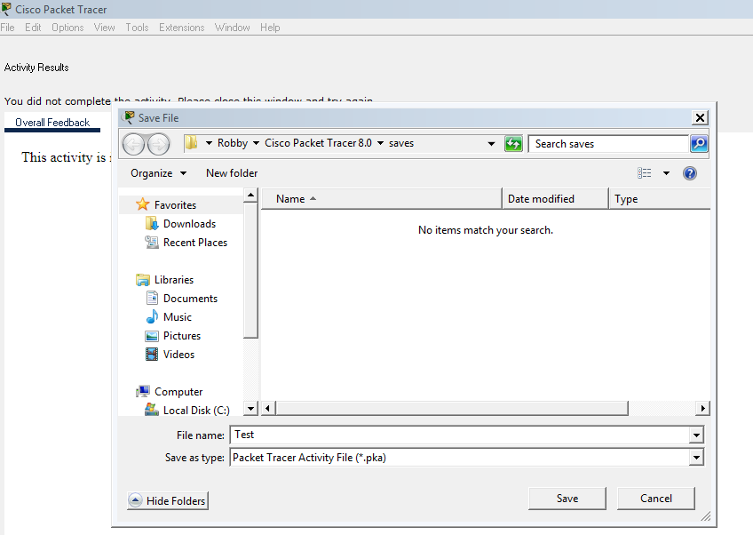This screenshot has width=753, height=535.
Task: Open the Videos library
Action: (178, 355)
